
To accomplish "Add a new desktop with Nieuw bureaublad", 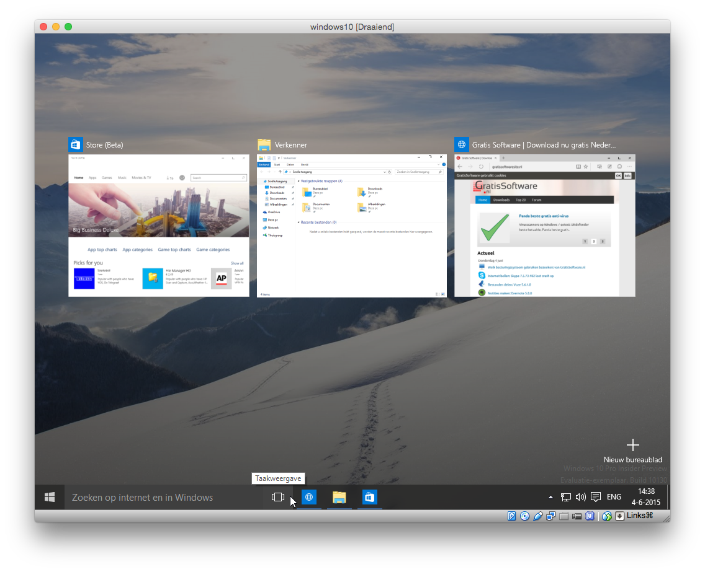I will click(632, 450).
